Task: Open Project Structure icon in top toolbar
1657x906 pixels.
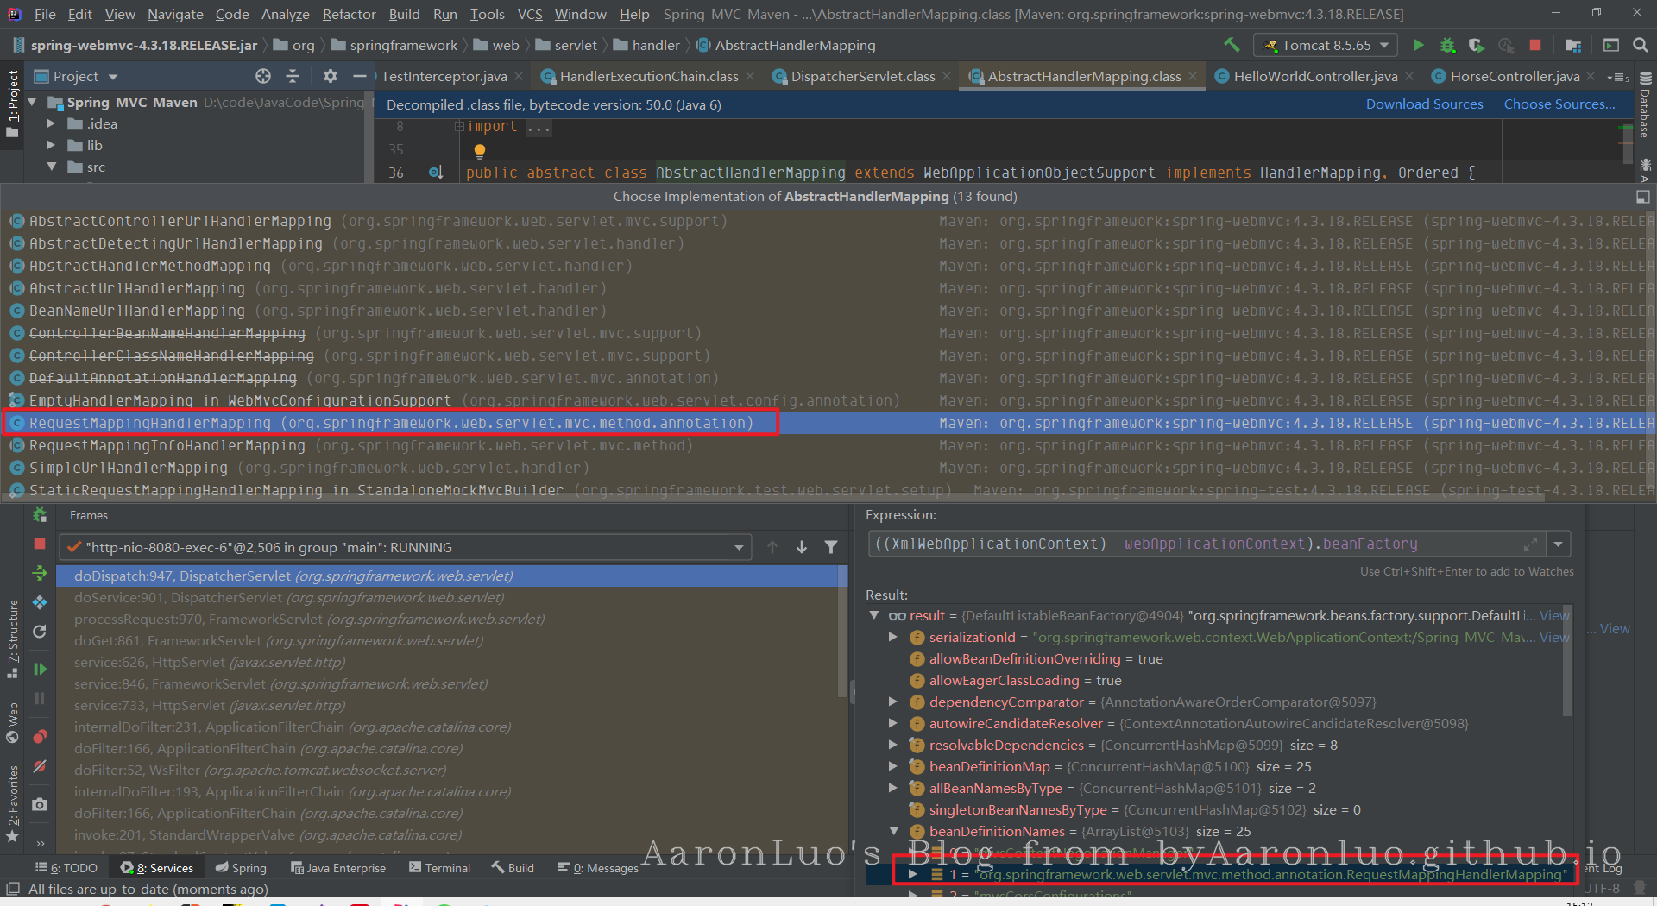Action: coord(1573,45)
